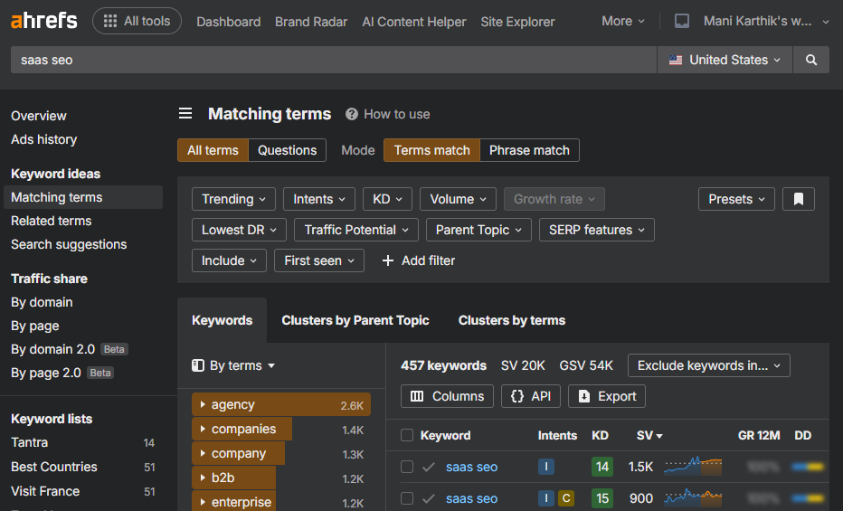
Task: Switch to Clusters by terms tab
Action: pyautogui.click(x=512, y=320)
